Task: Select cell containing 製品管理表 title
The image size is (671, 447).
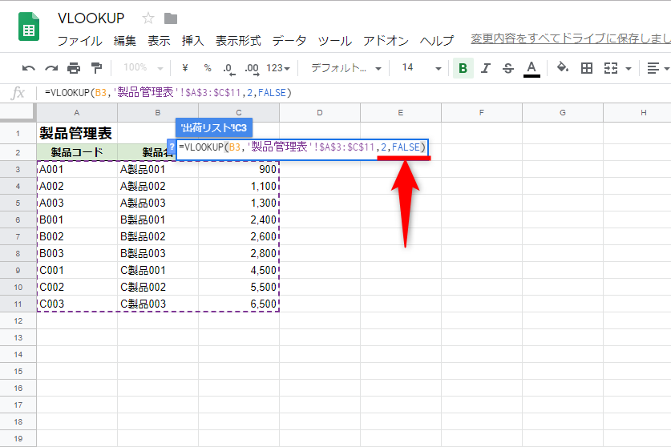Action: tap(75, 134)
